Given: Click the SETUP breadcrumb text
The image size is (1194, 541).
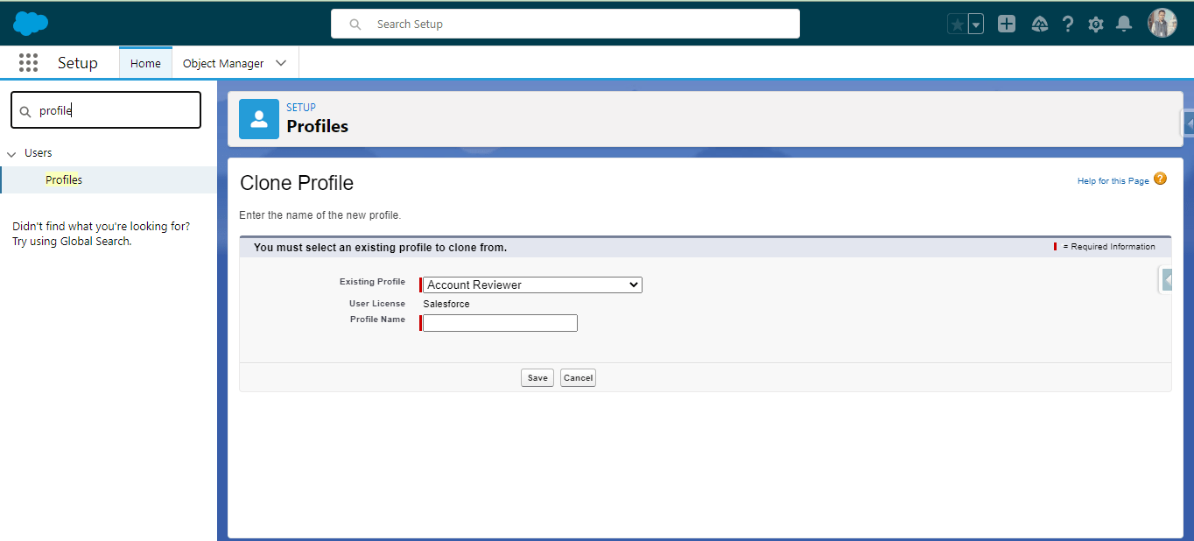Looking at the screenshot, I should point(301,108).
